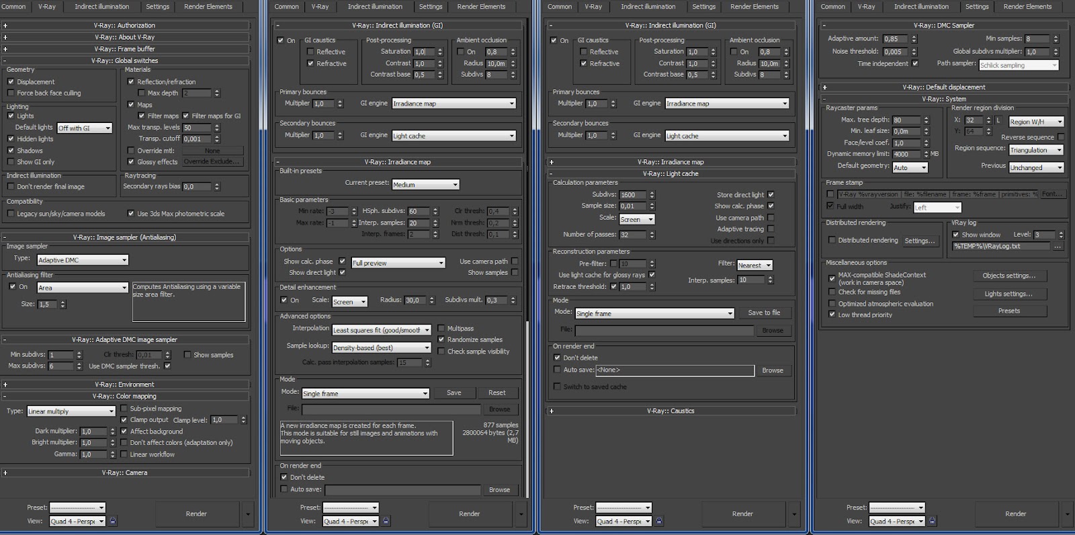Click lock view icon in Irradiance map panel
1075x535 pixels.
point(386,521)
